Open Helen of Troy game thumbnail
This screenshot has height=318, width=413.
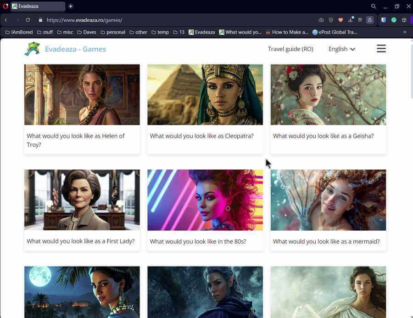[82, 95]
